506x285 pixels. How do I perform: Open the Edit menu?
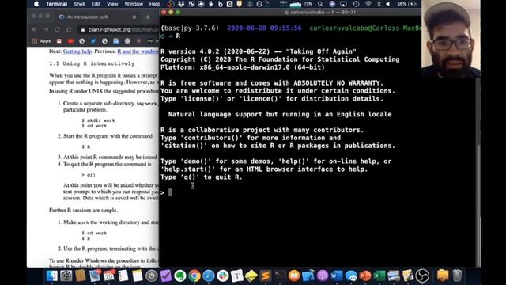pyautogui.click(x=96, y=4)
